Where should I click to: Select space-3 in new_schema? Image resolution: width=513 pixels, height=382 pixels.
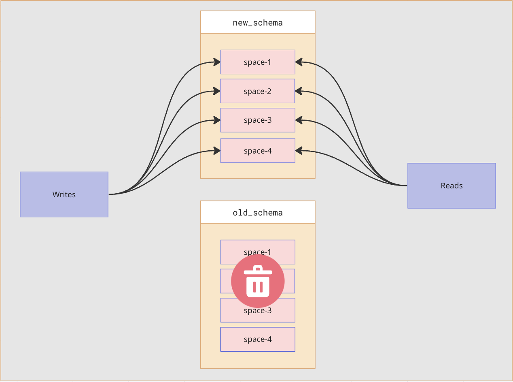pyautogui.click(x=258, y=120)
